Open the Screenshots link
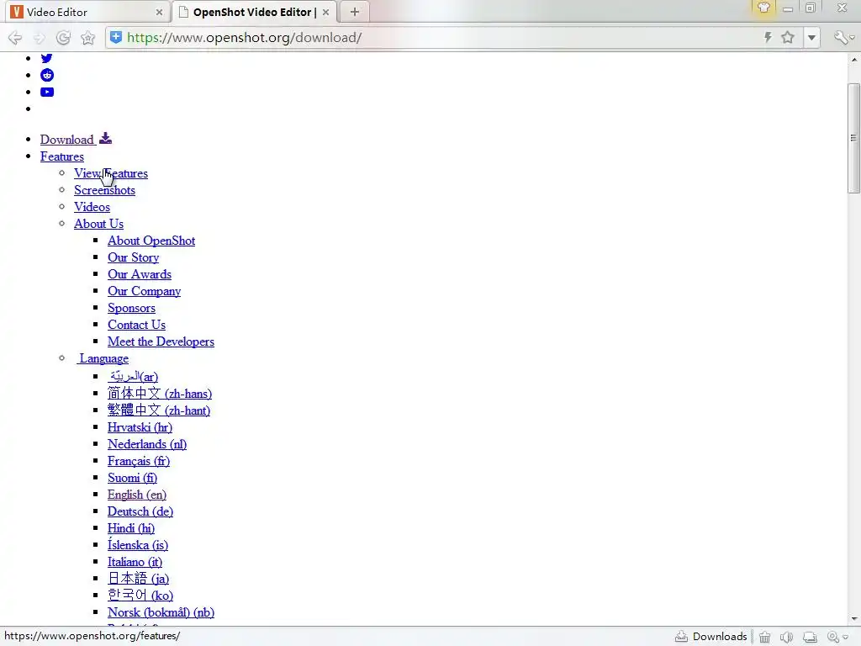Screen dimensions: 861x646 click(105, 190)
